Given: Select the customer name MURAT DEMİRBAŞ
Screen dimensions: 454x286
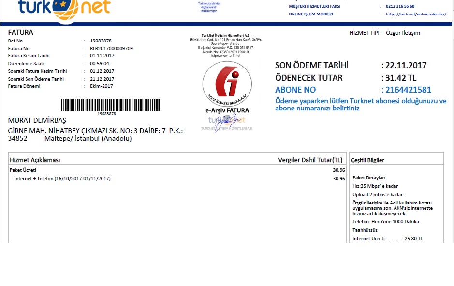Looking at the screenshot, I should (x=37, y=120).
